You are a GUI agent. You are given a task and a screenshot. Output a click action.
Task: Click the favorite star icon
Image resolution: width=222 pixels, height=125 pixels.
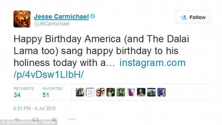[54, 119]
